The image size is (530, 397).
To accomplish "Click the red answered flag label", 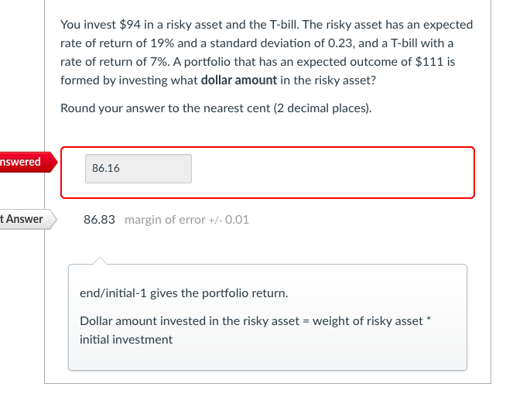I will (23, 163).
